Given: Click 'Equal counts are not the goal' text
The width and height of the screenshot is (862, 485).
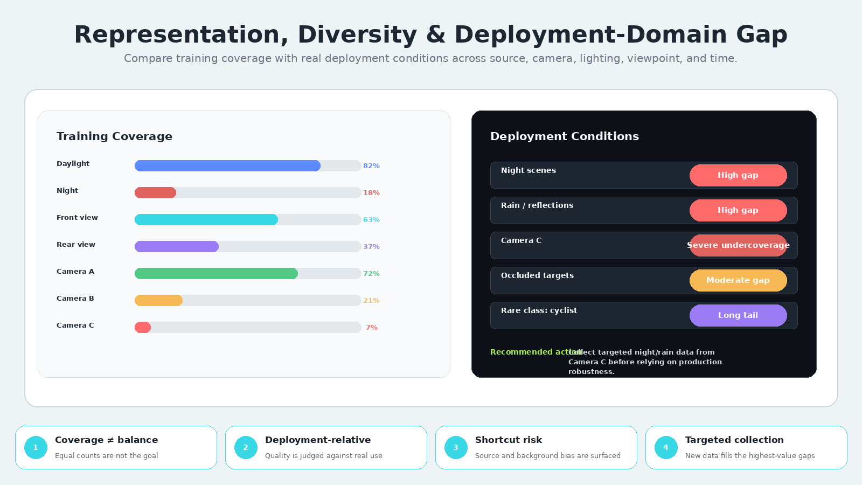Looking at the screenshot, I should tap(107, 455).
